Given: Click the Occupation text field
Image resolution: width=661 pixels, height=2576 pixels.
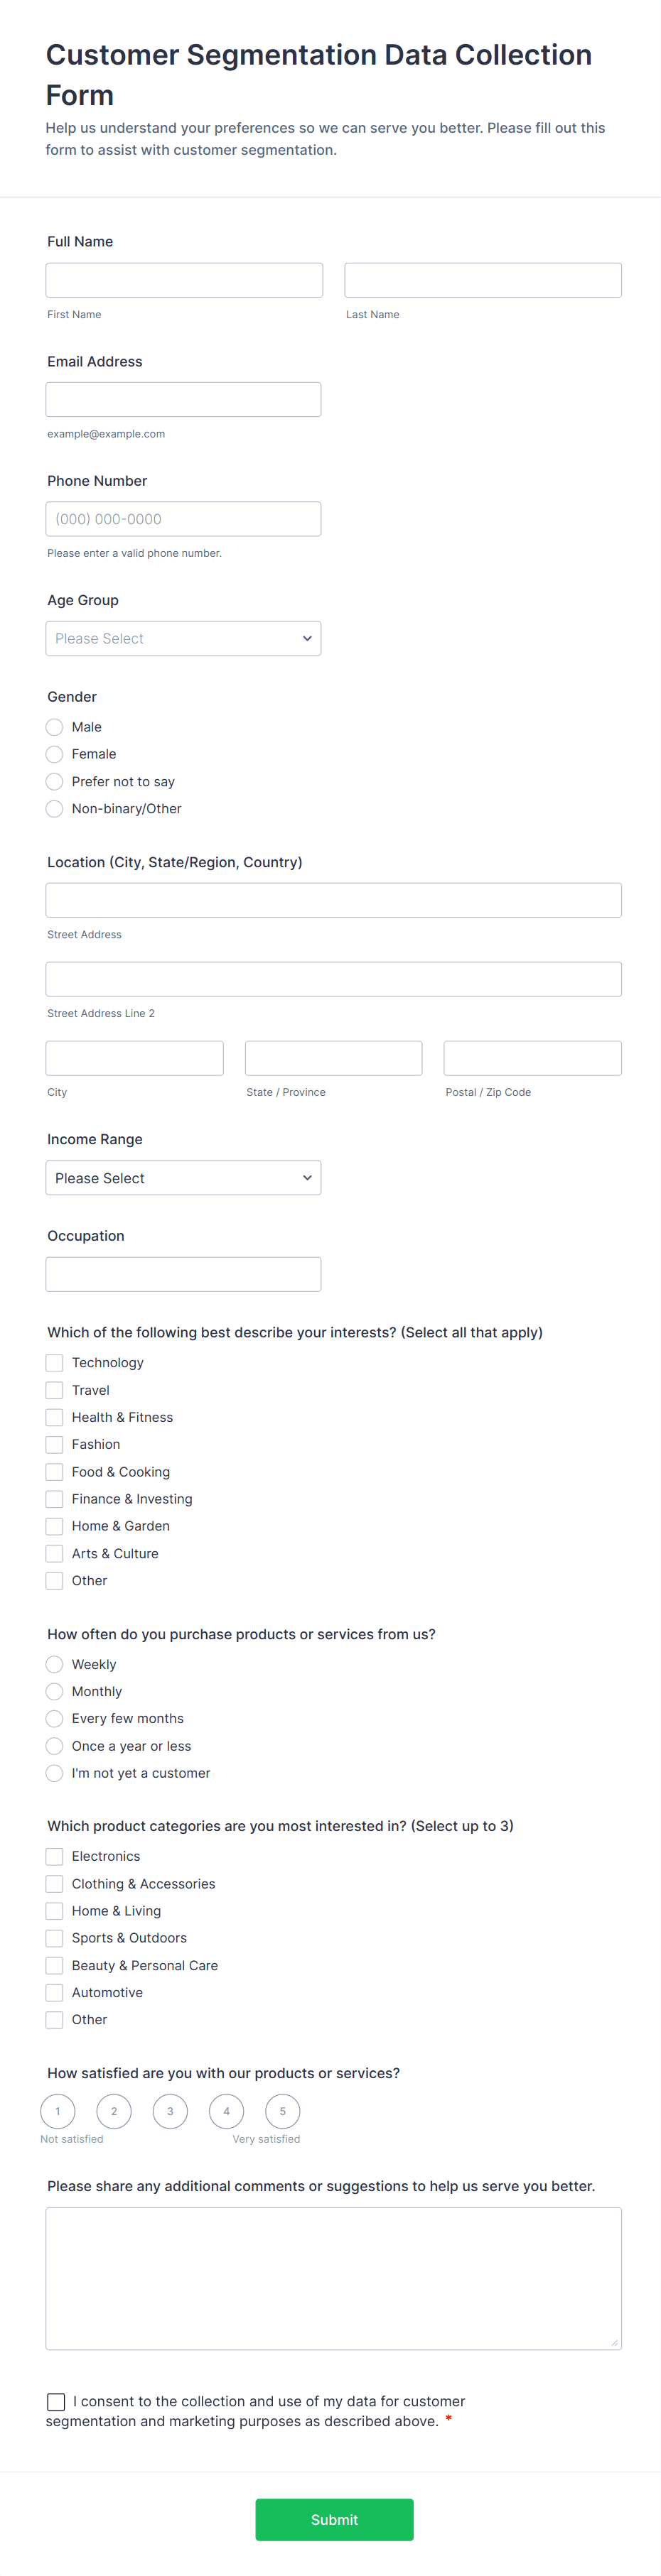Looking at the screenshot, I should 183,1274.
